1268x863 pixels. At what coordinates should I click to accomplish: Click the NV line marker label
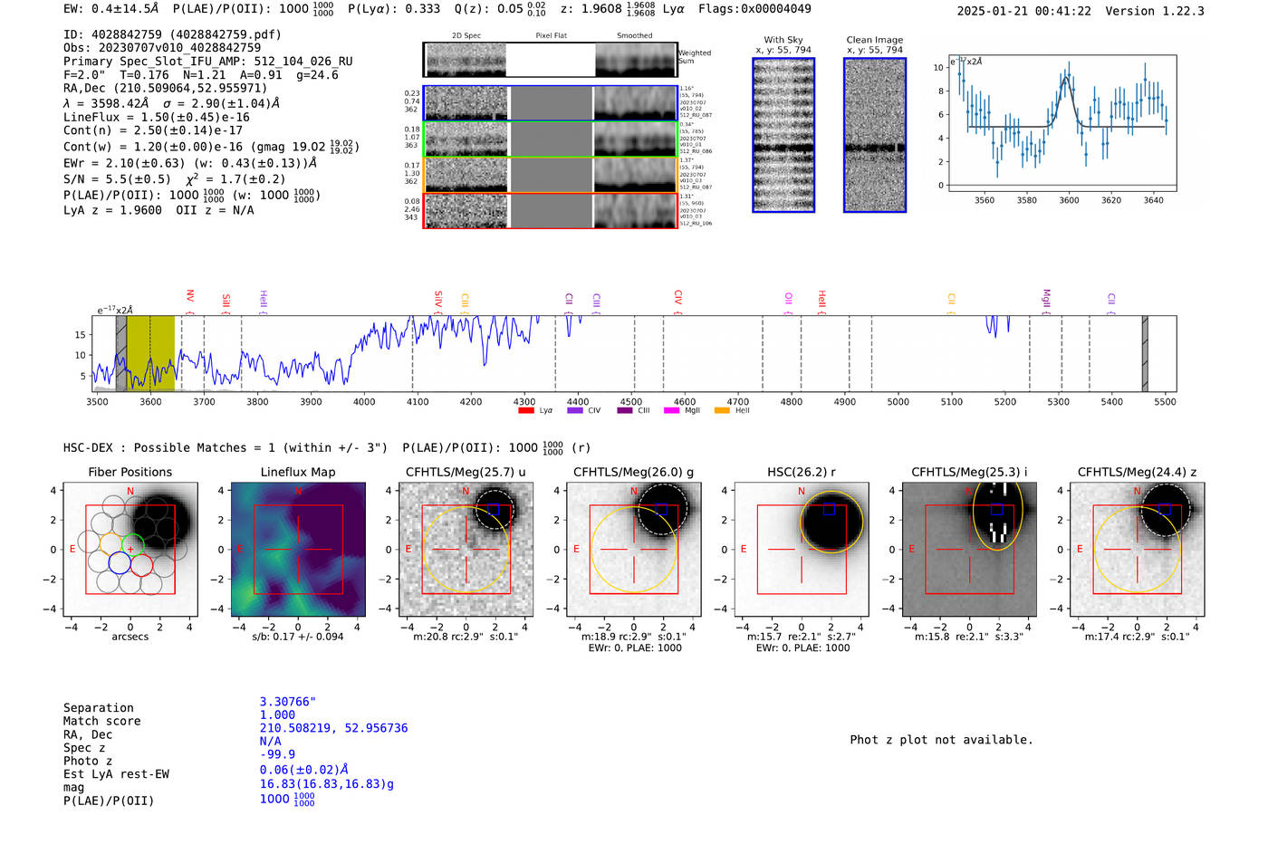pyautogui.click(x=190, y=296)
